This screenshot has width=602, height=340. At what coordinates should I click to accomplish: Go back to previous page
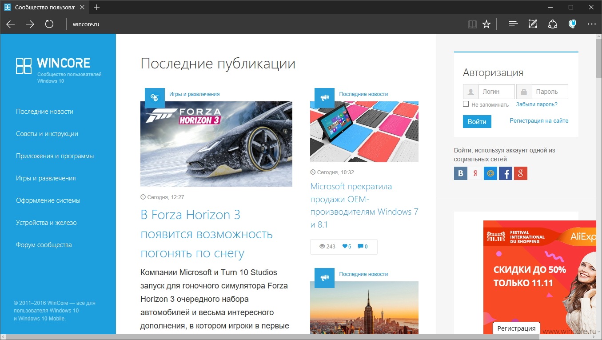coord(10,24)
